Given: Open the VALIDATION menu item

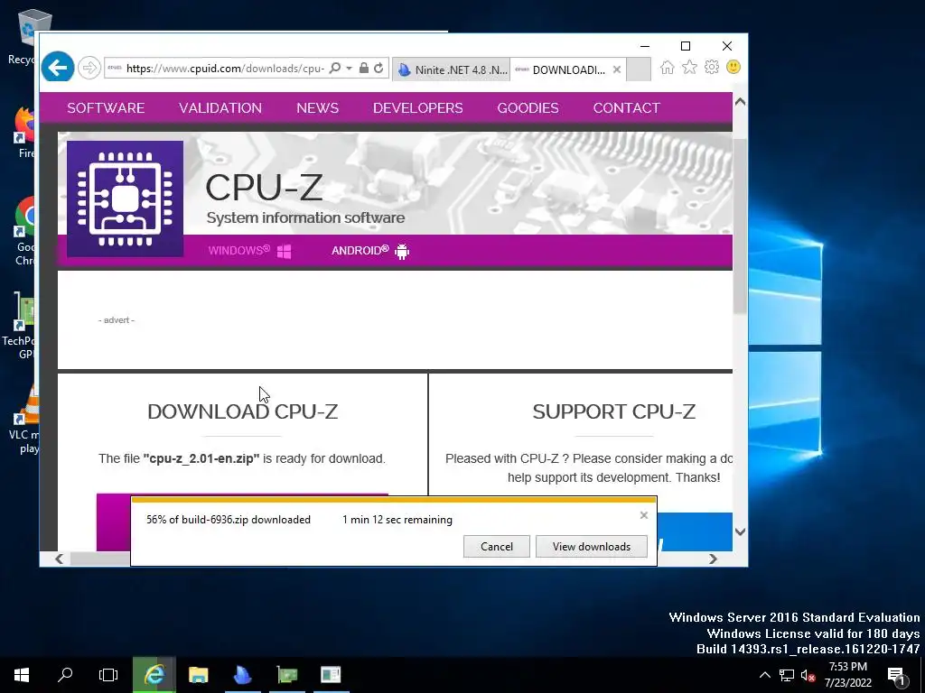Looking at the screenshot, I should click(x=220, y=108).
